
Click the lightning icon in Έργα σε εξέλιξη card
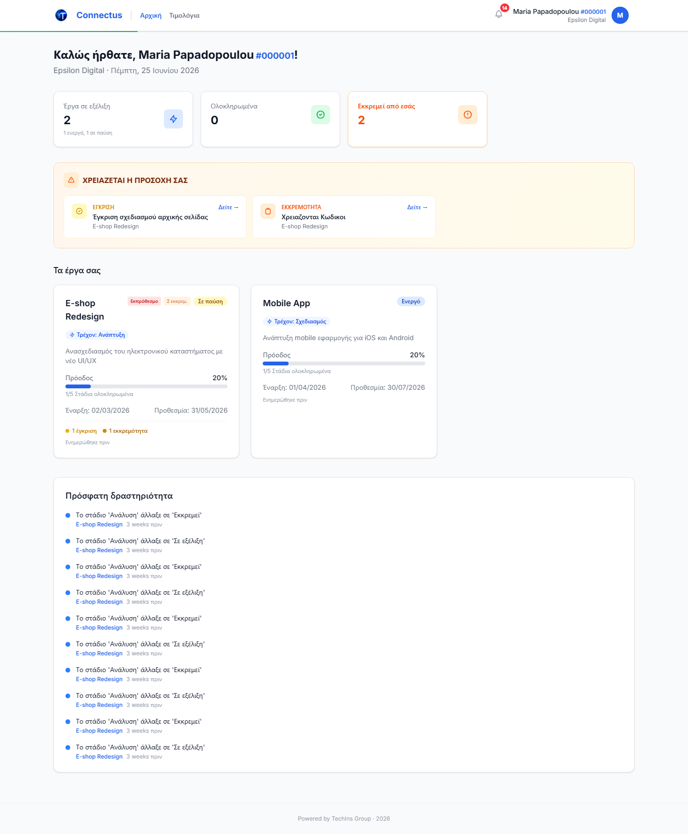click(173, 119)
